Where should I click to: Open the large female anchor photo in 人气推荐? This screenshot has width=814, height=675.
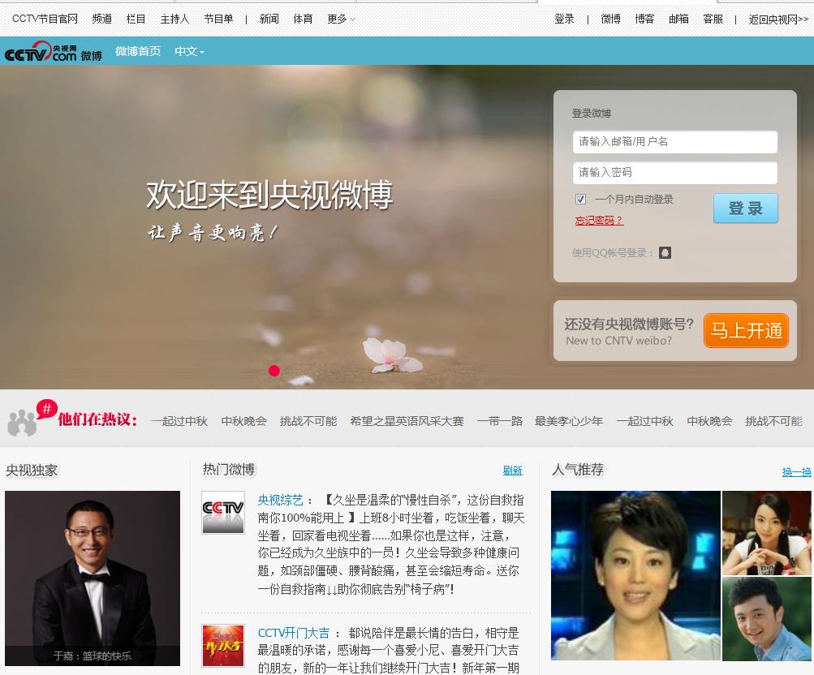[x=635, y=575]
